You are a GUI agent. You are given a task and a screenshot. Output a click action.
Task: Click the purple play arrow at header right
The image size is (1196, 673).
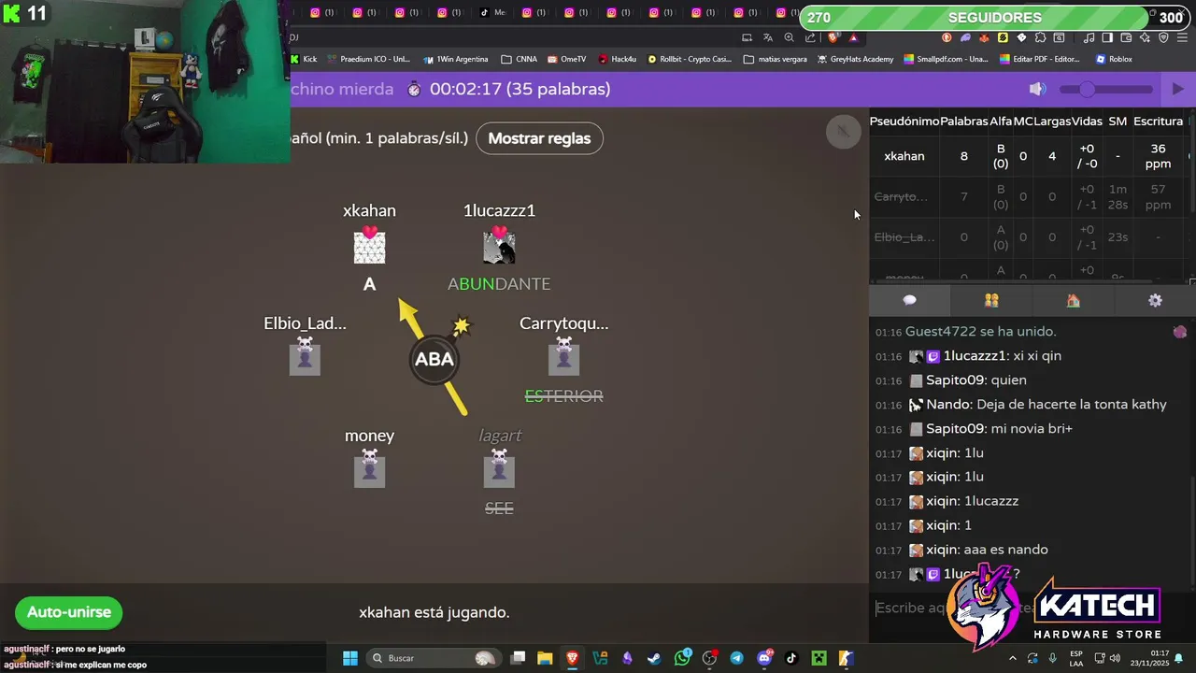(1177, 89)
